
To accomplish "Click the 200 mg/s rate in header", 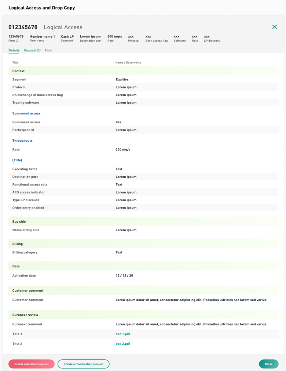I will (115, 37).
